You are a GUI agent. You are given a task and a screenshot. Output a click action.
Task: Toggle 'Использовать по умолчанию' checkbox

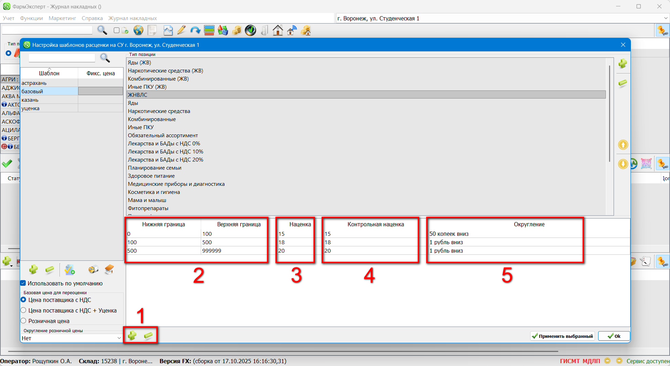point(23,283)
